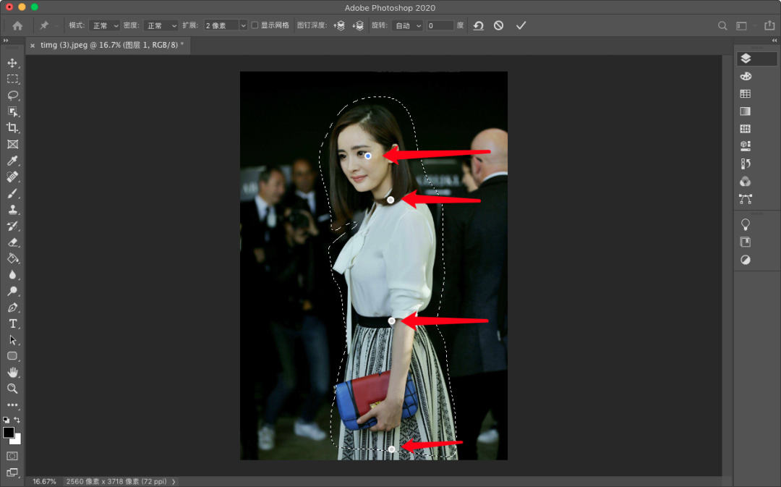The width and height of the screenshot is (781, 487).
Task: Select the Crop tool
Action: (12, 127)
